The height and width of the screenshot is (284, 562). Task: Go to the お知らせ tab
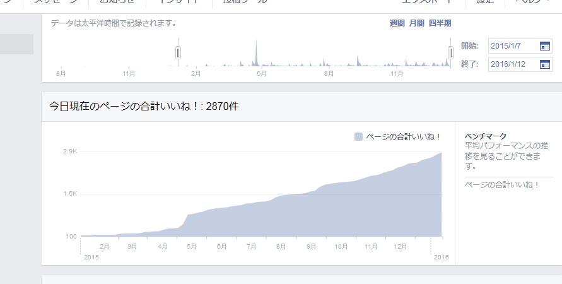117,2
